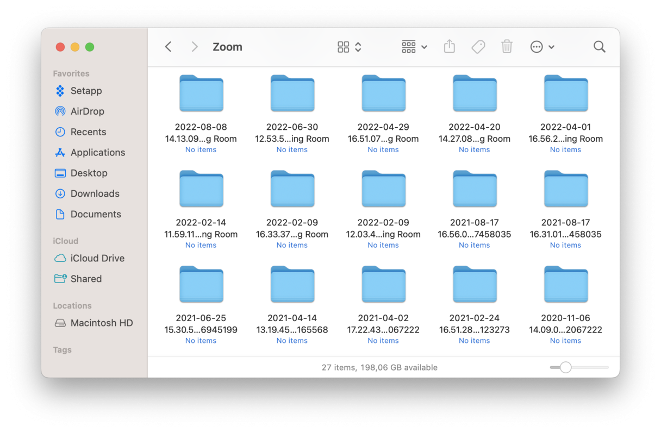
Task: Switch to icon grid view
Action: (x=343, y=47)
